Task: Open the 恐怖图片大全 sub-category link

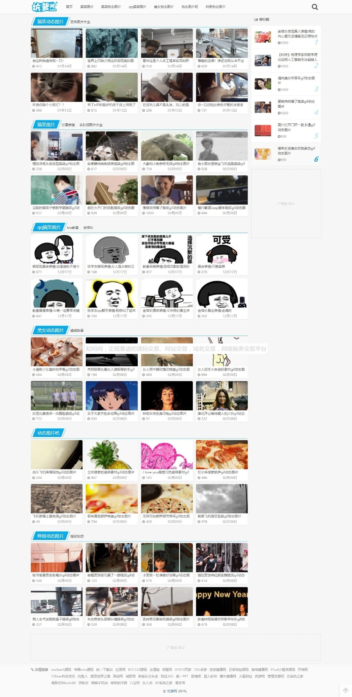Action: coord(80,22)
